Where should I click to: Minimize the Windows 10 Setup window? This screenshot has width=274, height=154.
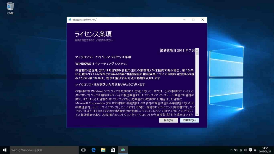[184, 20]
